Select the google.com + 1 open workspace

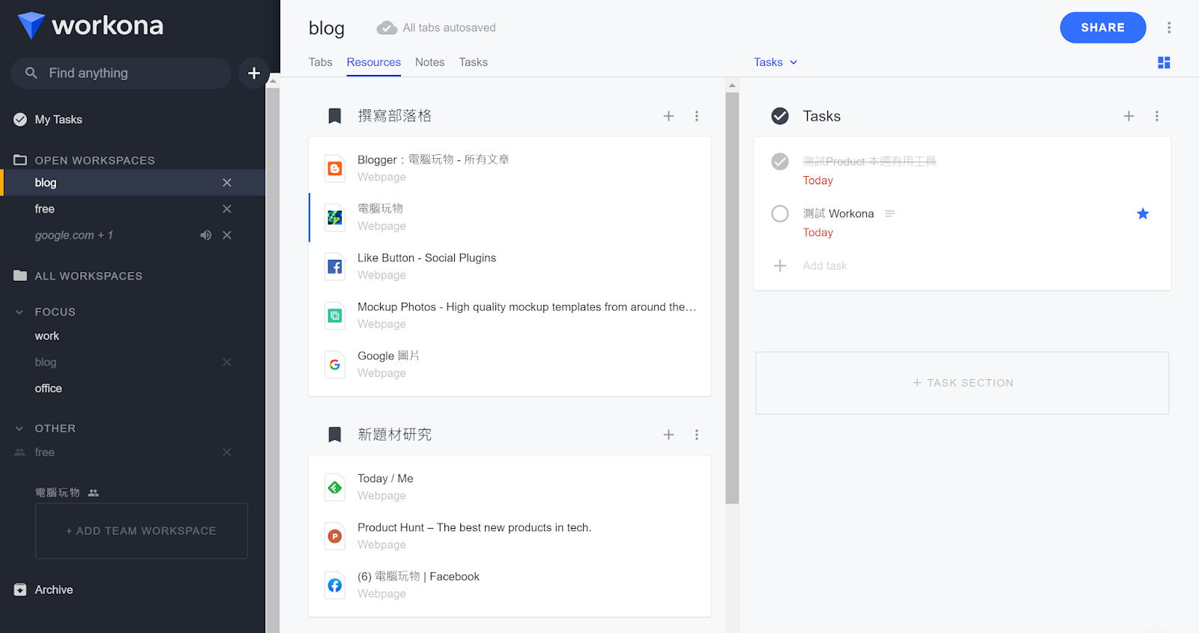tap(74, 235)
